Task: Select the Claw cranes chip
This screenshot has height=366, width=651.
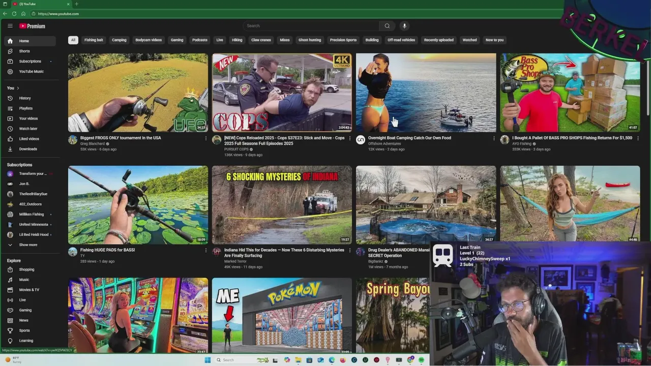Action: click(261, 40)
